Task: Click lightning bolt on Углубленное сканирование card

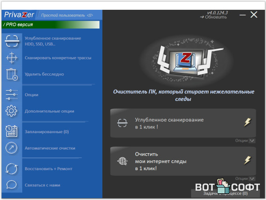Action: (x=247, y=122)
